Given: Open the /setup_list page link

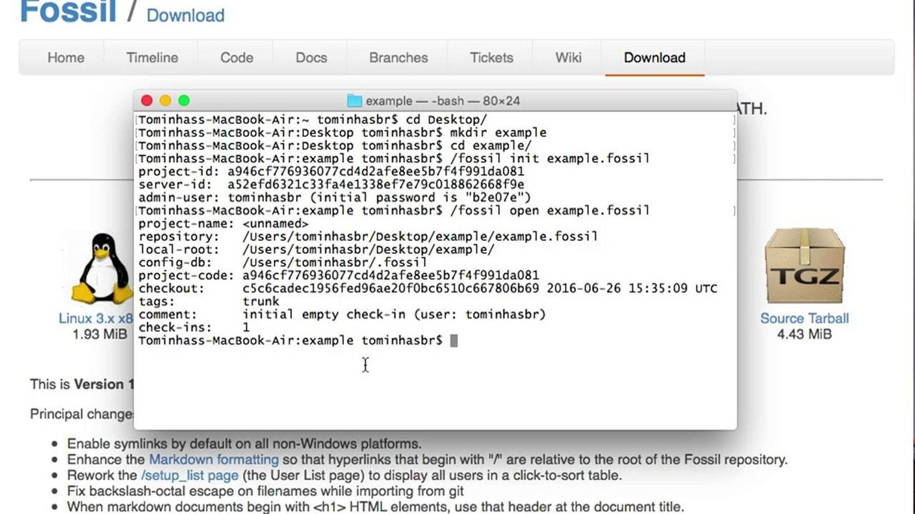Looking at the screenshot, I should click(189, 475).
